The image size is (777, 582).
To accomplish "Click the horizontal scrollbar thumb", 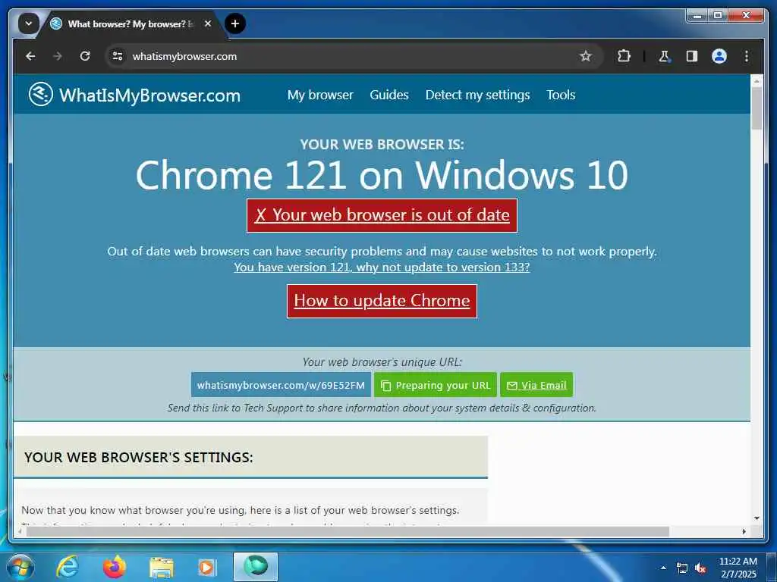I will pos(348,531).
